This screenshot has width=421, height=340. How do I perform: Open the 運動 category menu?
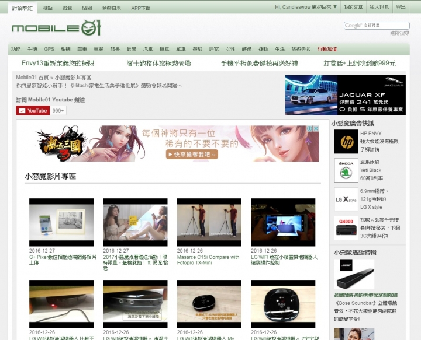pyautogui.click(x=263, y=49)
